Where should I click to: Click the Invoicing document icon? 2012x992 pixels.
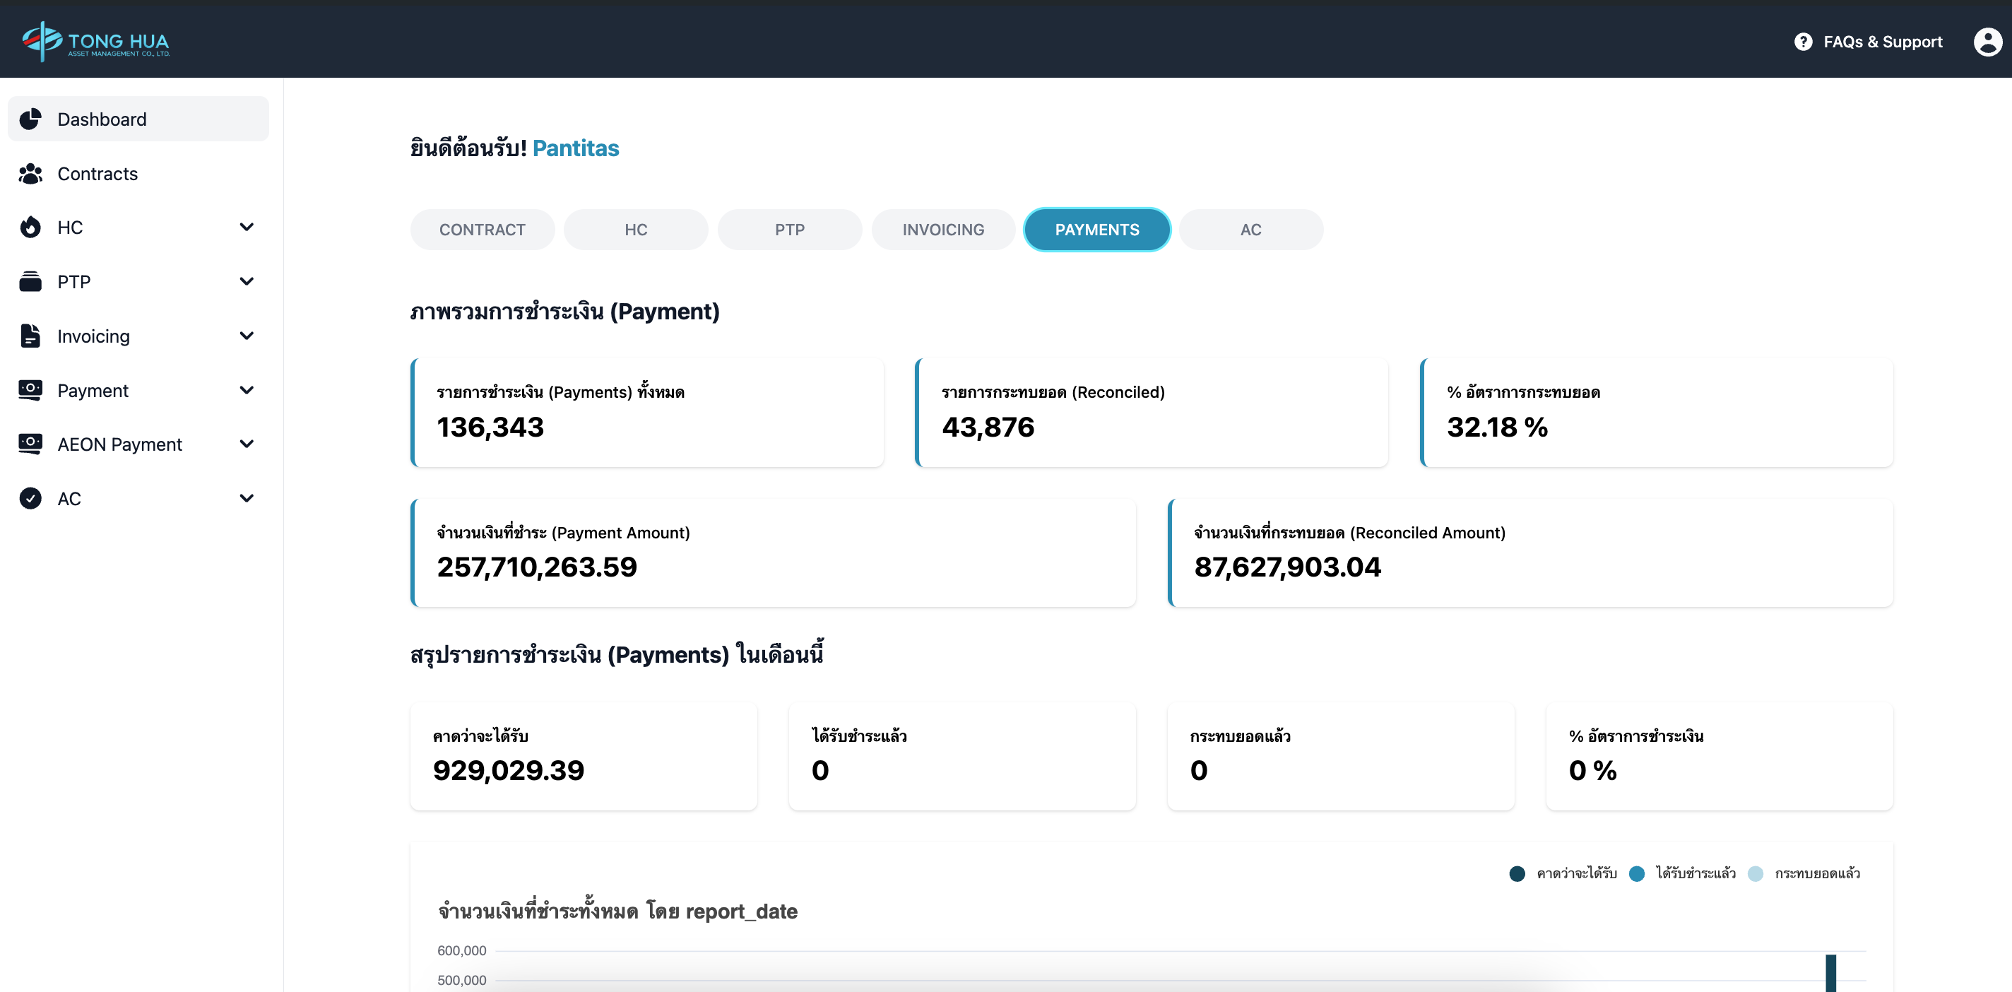[30, 336]
